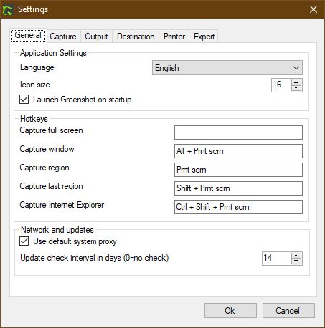
Task: Switch to the Capture tab
Action: click(x=63, y=37)
